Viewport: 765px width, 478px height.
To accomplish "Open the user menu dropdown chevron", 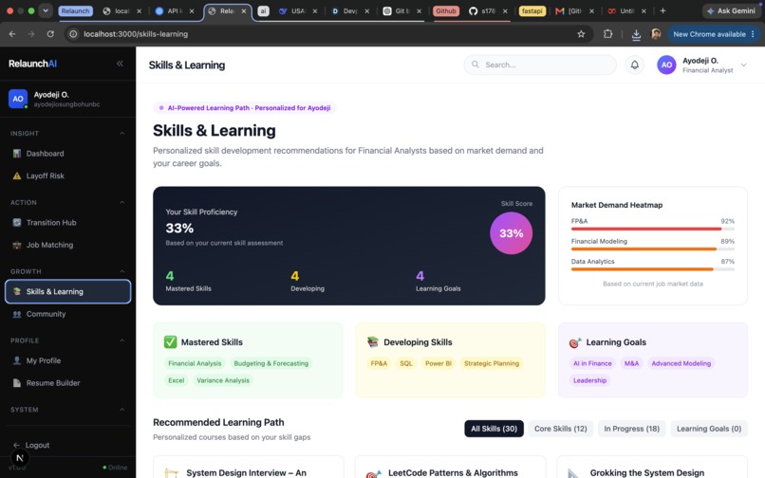I will tap(743, 64).
